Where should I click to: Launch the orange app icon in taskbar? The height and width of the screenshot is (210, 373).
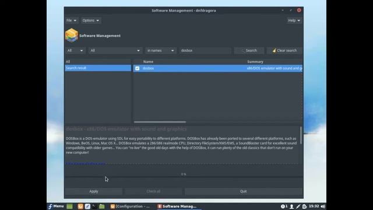[80, 206]
